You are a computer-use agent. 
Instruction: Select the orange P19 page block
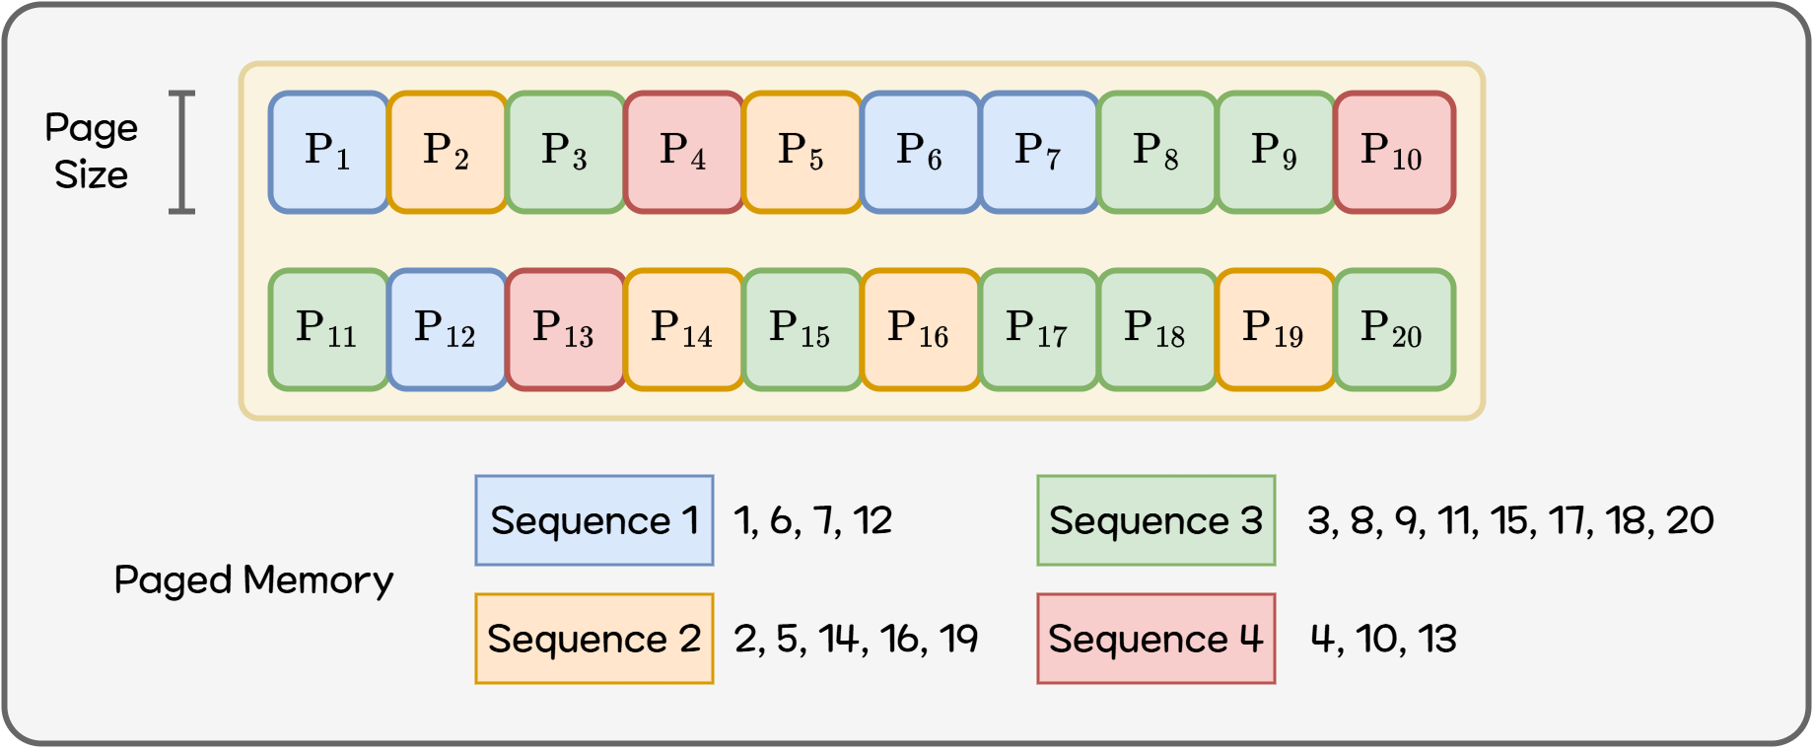(1275, 329)
